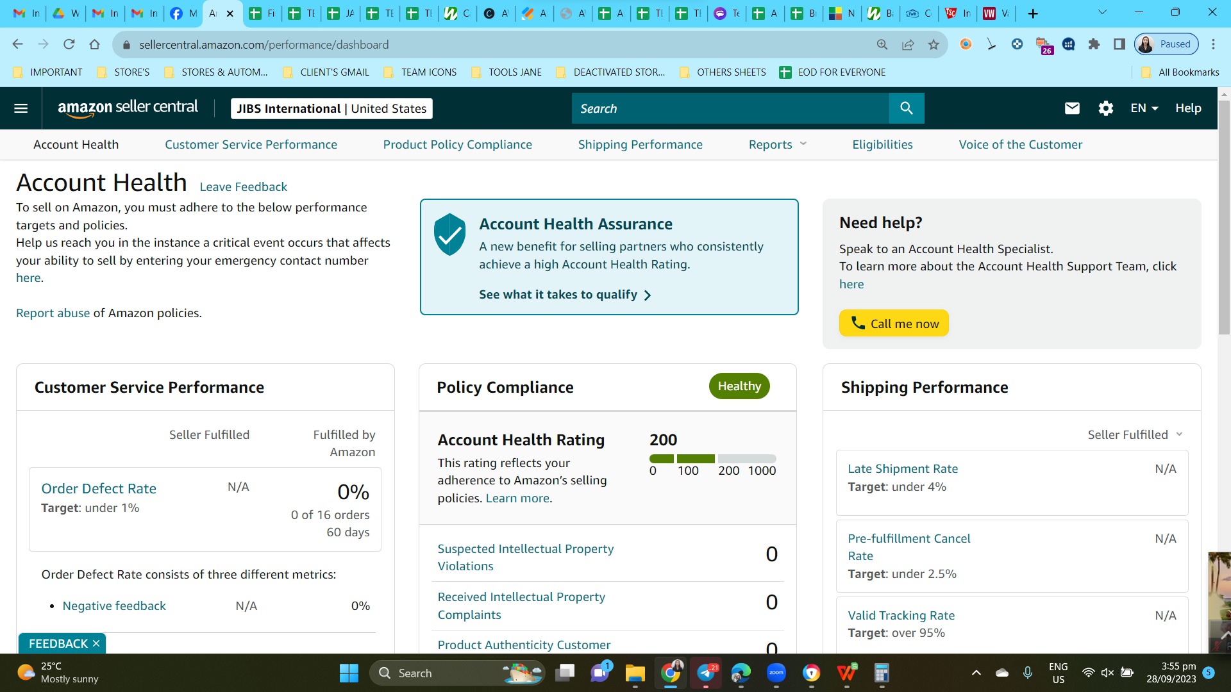Click the Healthy status badge
The image size is (1231, 692).
point(739,386)
